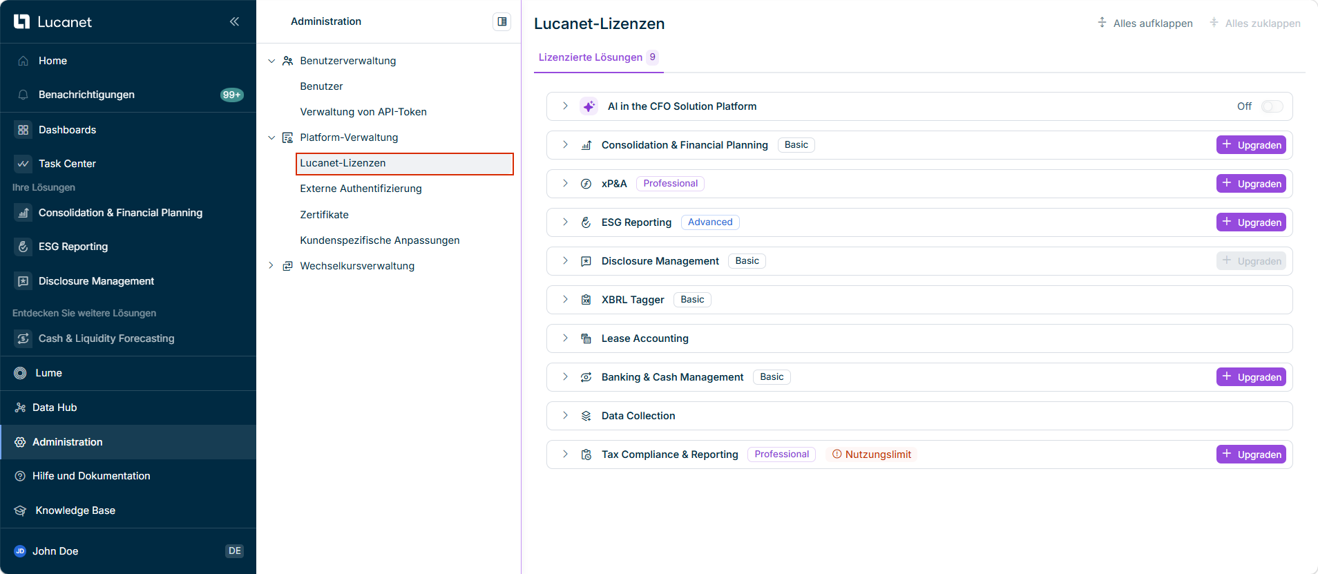Click the Data Collection layers icon
1318x574 pixels.
586,416
